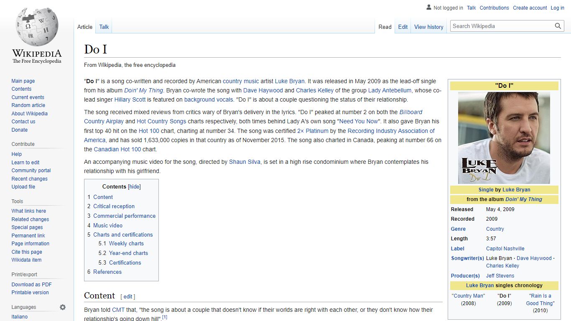Viewport: 571px width, 321px height.
Task: Switch language to Italiano
Action: [x=20, y=317]
